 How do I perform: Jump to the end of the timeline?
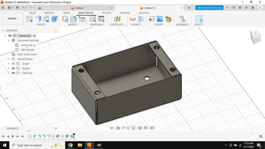click(x=22, y=136)
